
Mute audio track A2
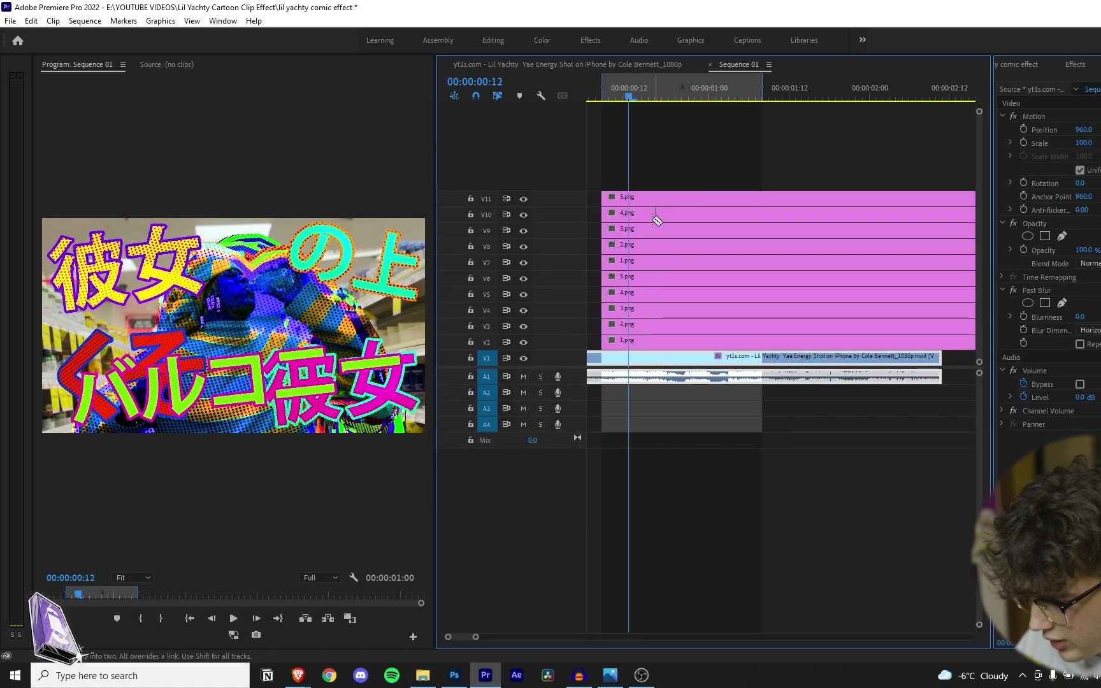[x=523, y=392]
